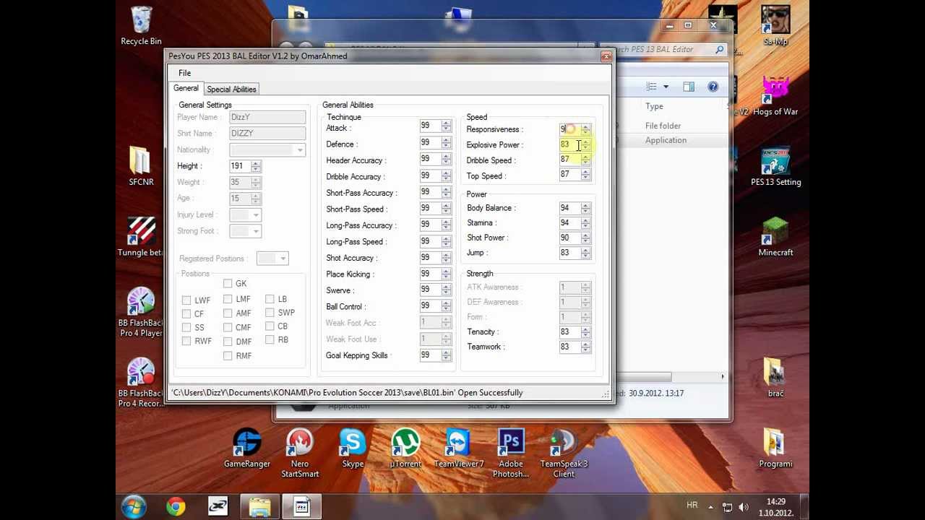Screen dimensions: 925x520
Task: Toggle the CMF position checkbox
Action: pyautogui.click(x=228, y=327)
